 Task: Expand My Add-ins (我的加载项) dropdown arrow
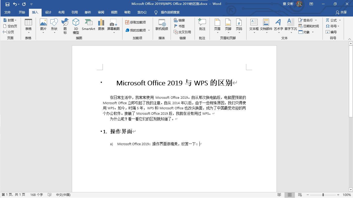pyautogui.click(x=149, y=30)
